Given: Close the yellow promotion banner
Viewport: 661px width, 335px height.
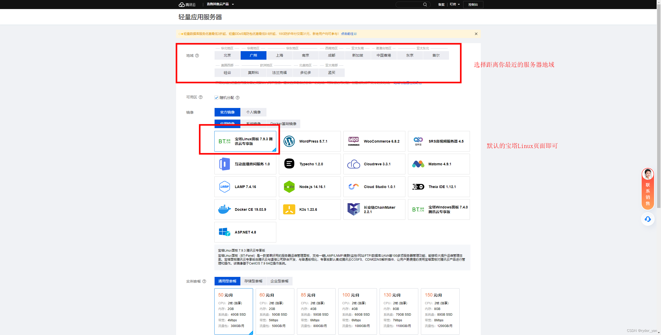Looking at the screenshot, I should 476,34.
